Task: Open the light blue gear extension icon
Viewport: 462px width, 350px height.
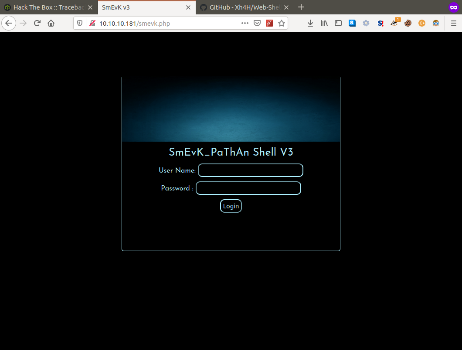Action: (366, 23)
